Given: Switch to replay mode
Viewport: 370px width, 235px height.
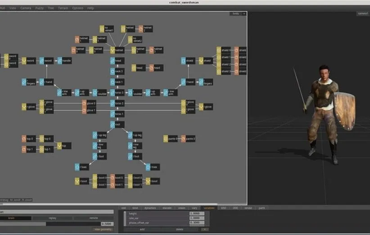Looking at the screenshot, I should coord(53,218).
